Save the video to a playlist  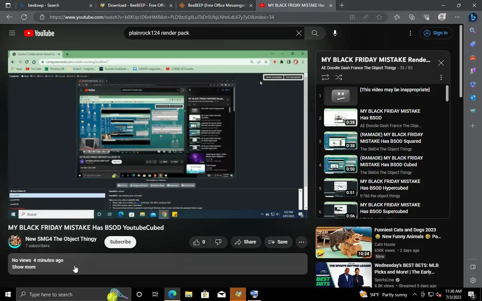click(278, 242)
